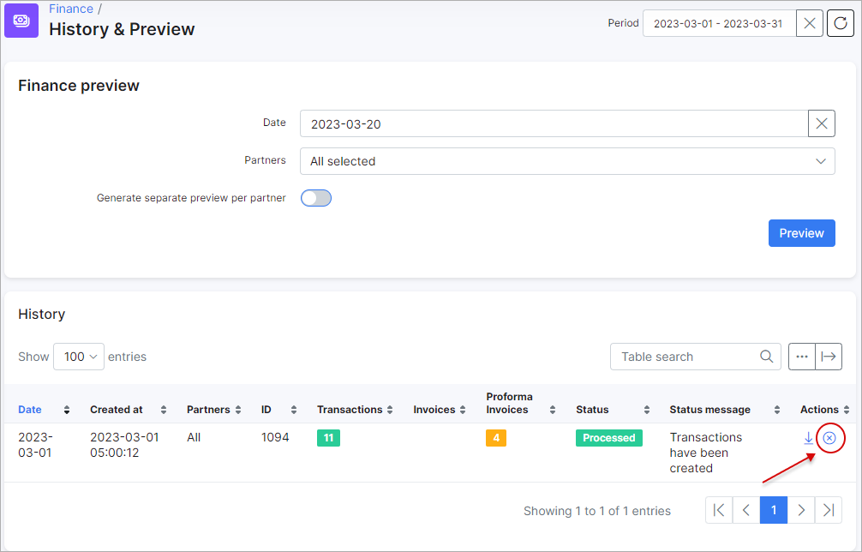Open the Show entries dropdown
The image size is (862, 552).
pyautogui.click(x=78, y=356)
